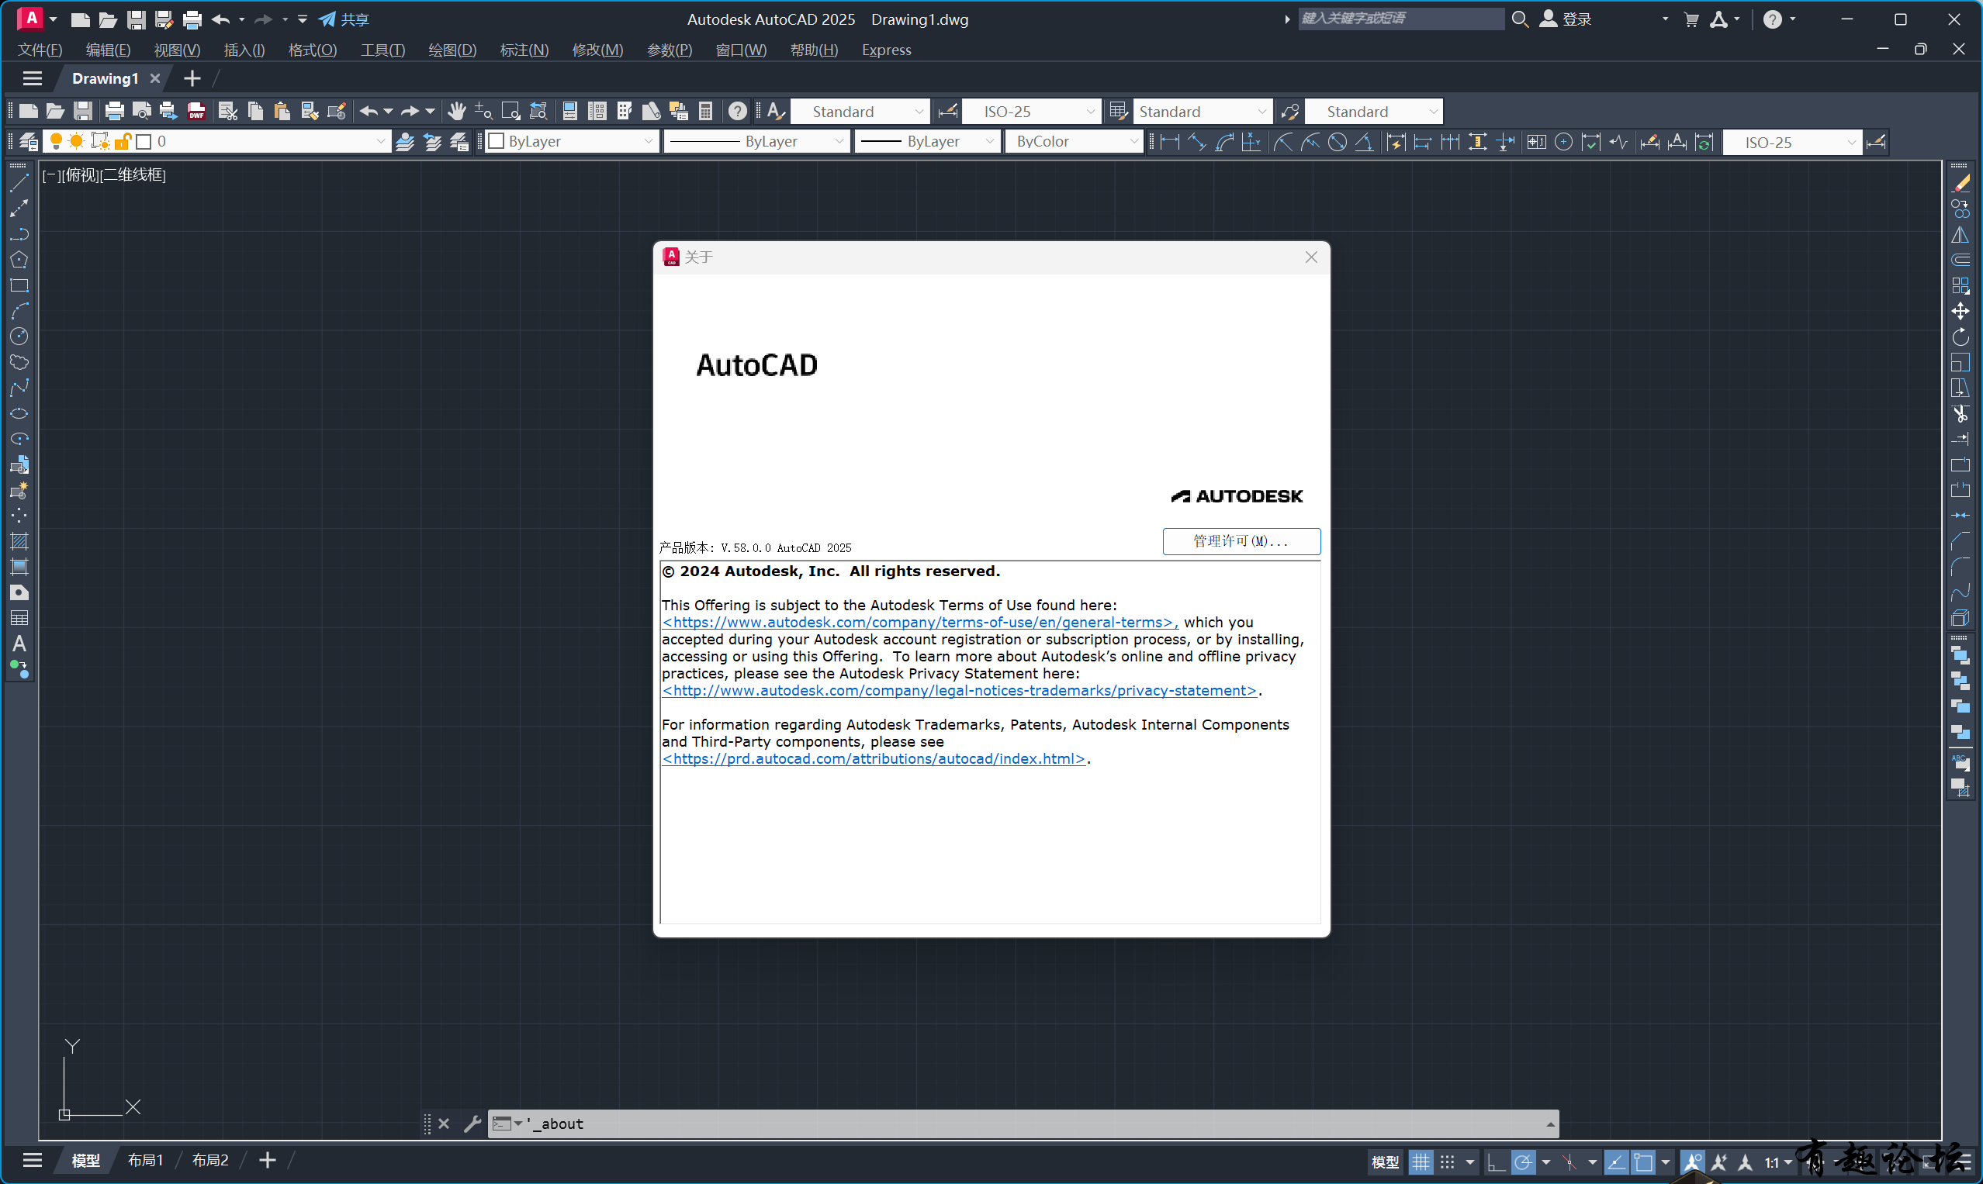Select the Table tool in left toolbar
The image size is (1983, 1184).
pyautogui.click(x=19, y=618)
